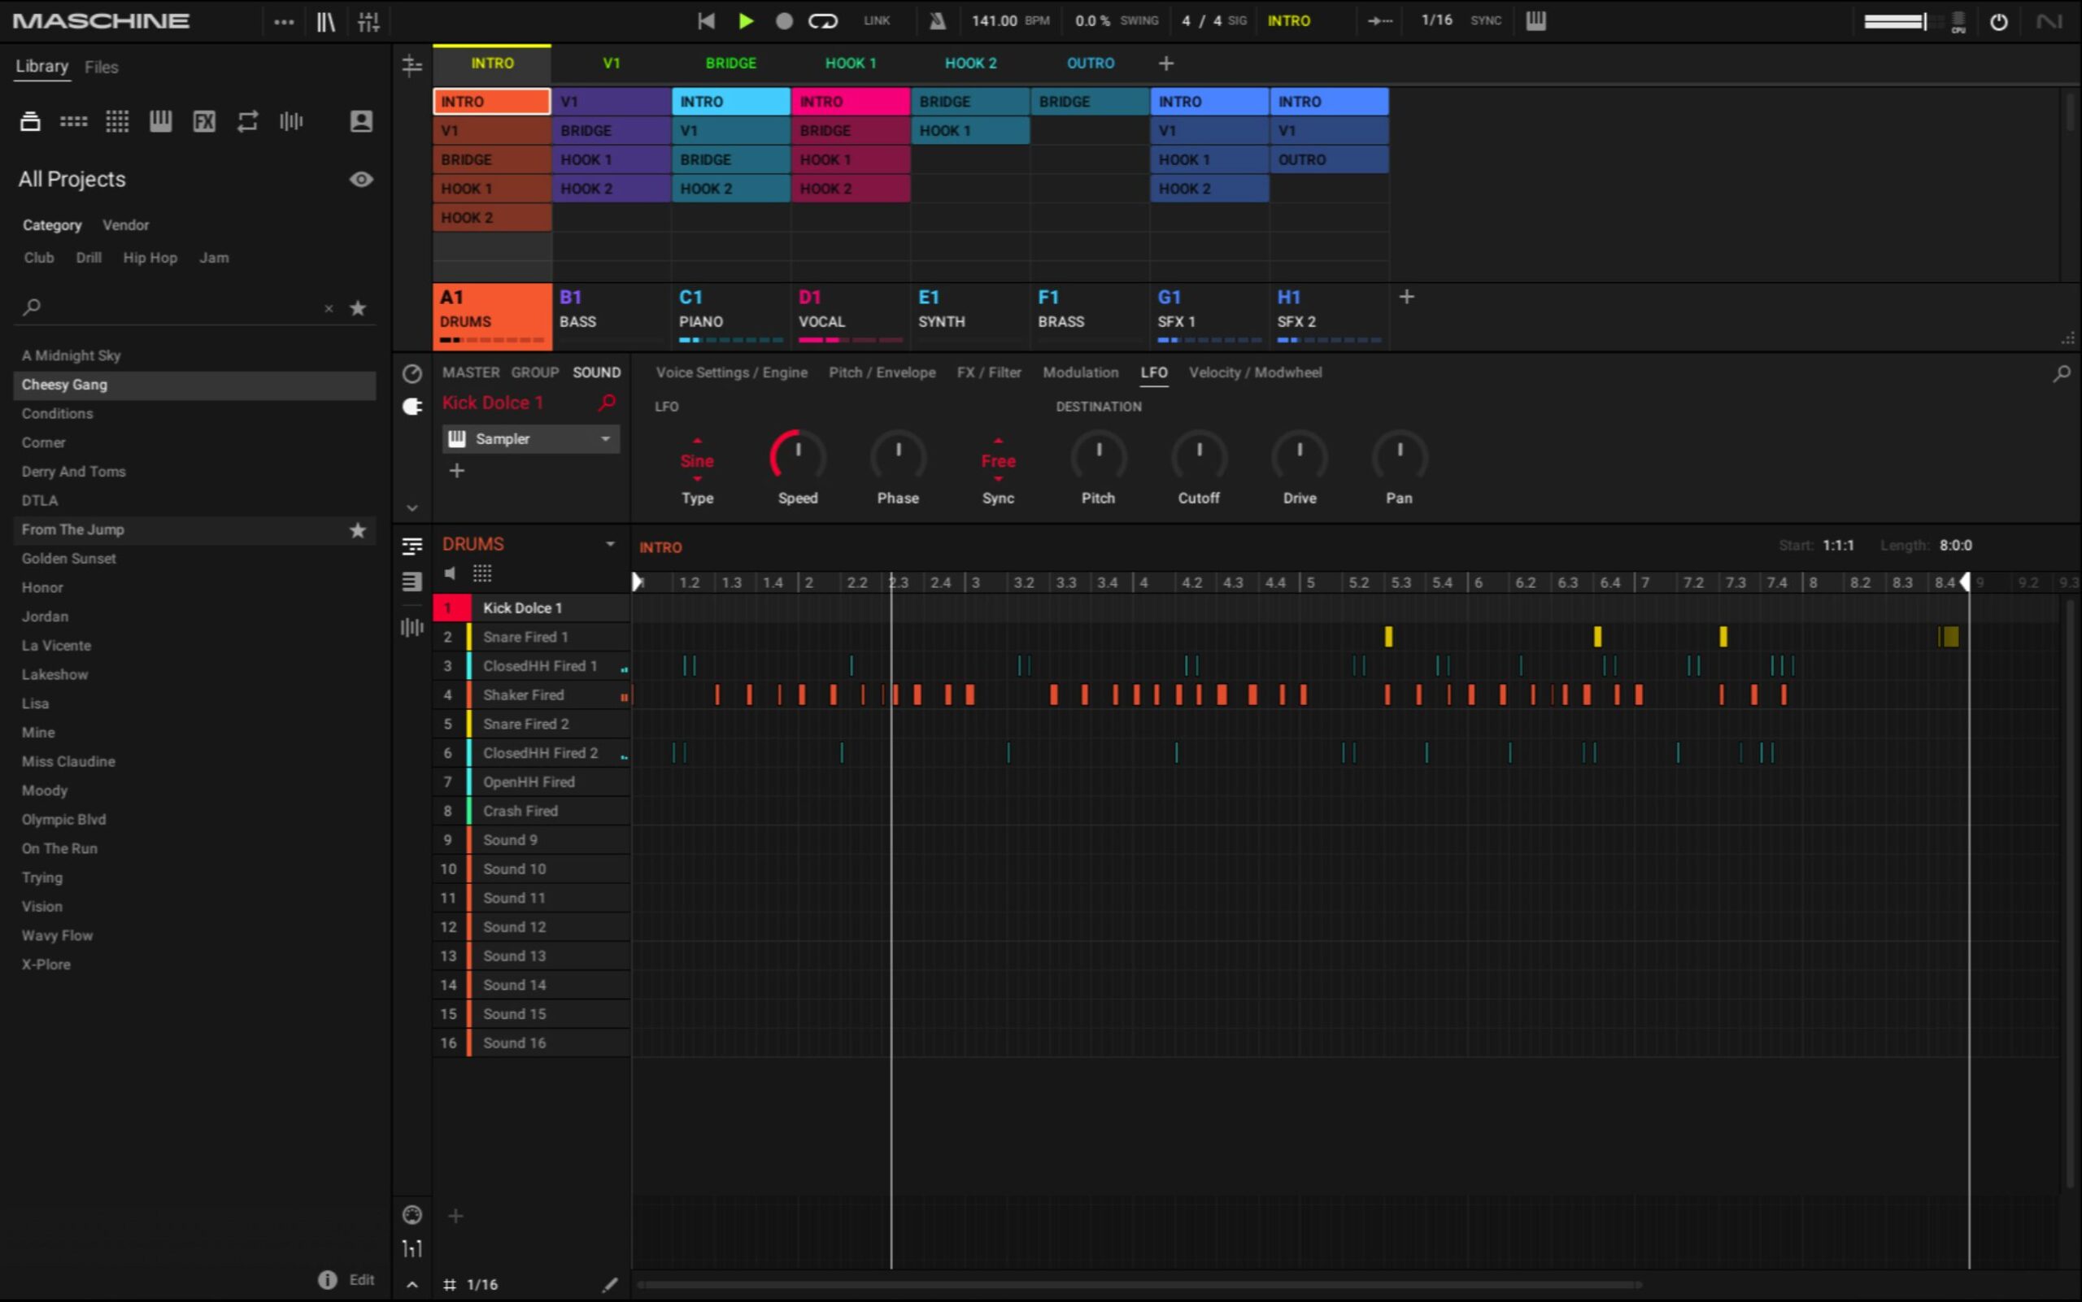Toggle user content icon in library

362,121
